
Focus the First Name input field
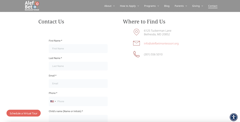point(78,49)
